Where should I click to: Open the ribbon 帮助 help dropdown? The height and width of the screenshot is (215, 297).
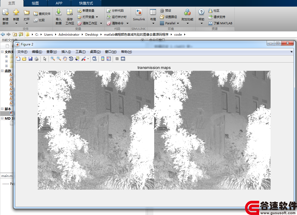(201, 23)
